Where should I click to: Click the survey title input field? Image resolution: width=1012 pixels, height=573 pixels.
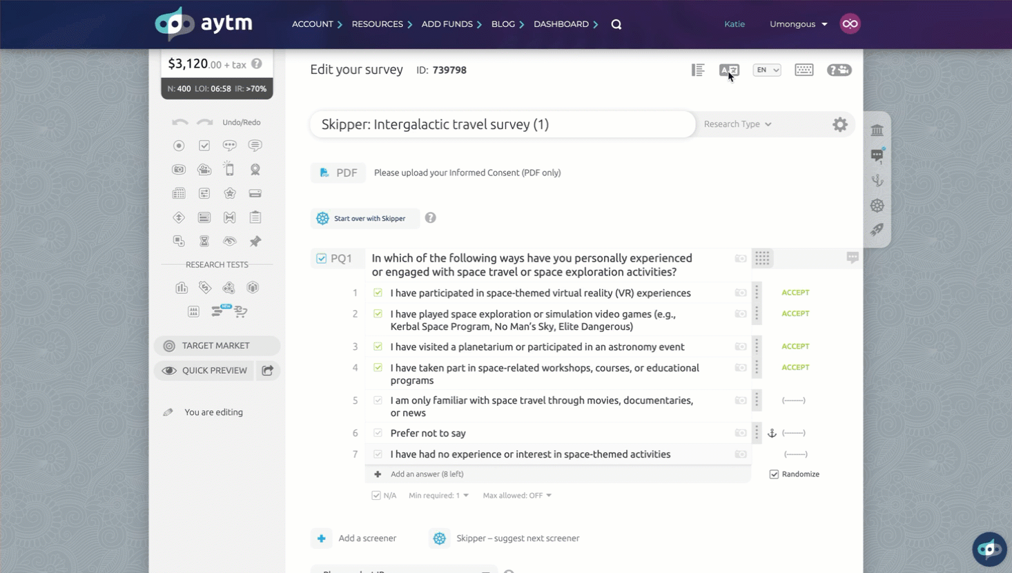(x=503, y=124)
